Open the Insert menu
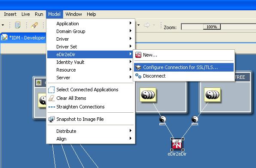The height and width of the screenshot is (168, 256). pos(10,14)
